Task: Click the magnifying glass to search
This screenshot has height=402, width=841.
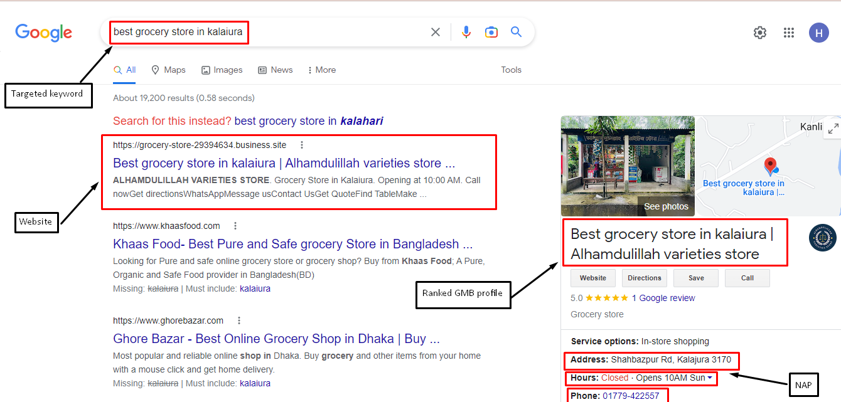Action: point(516,31)
